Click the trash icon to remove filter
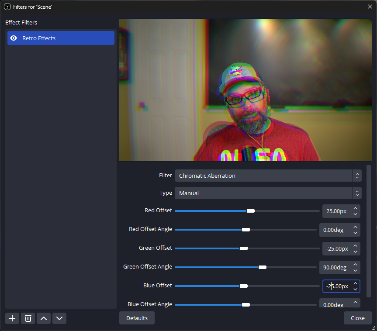The width and height of the screenshot is (377, 331). [x=28, y=318]
